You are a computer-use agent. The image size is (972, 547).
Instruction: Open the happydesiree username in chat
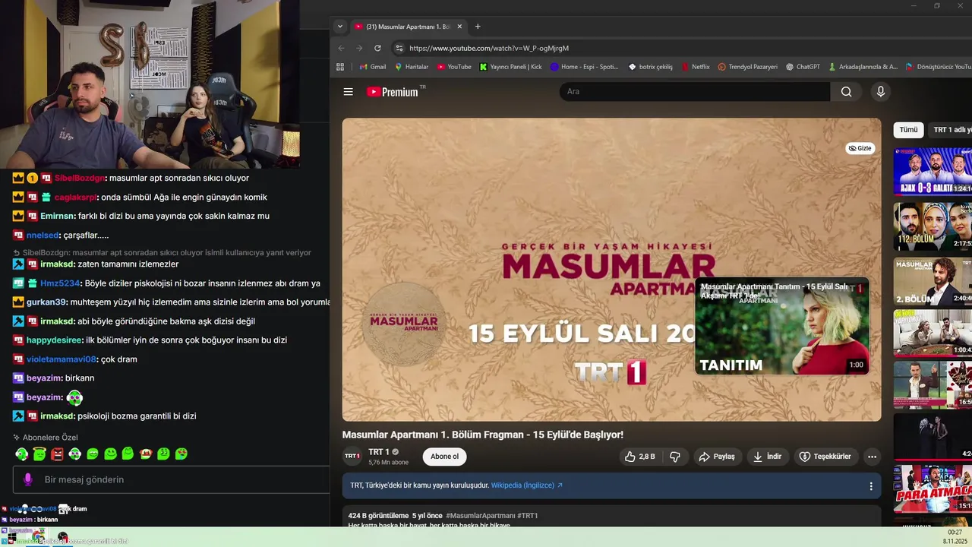click(54, 340)
